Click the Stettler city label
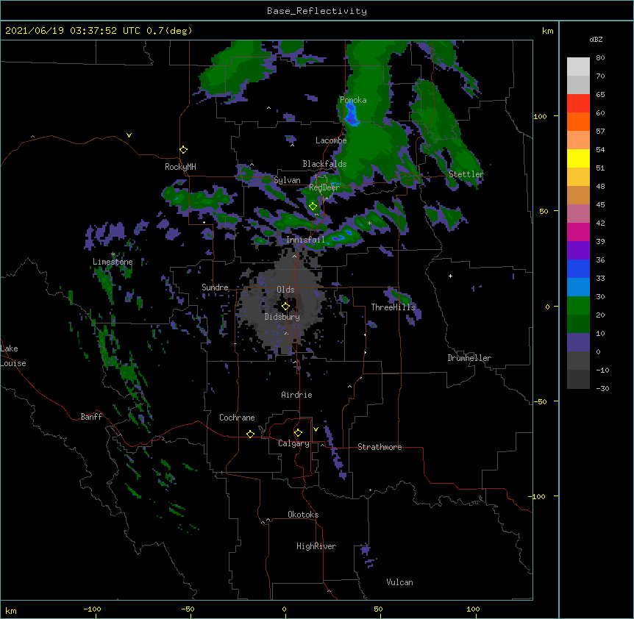The height and width of the screenshot is (619, 634). [x=466, y=174]
